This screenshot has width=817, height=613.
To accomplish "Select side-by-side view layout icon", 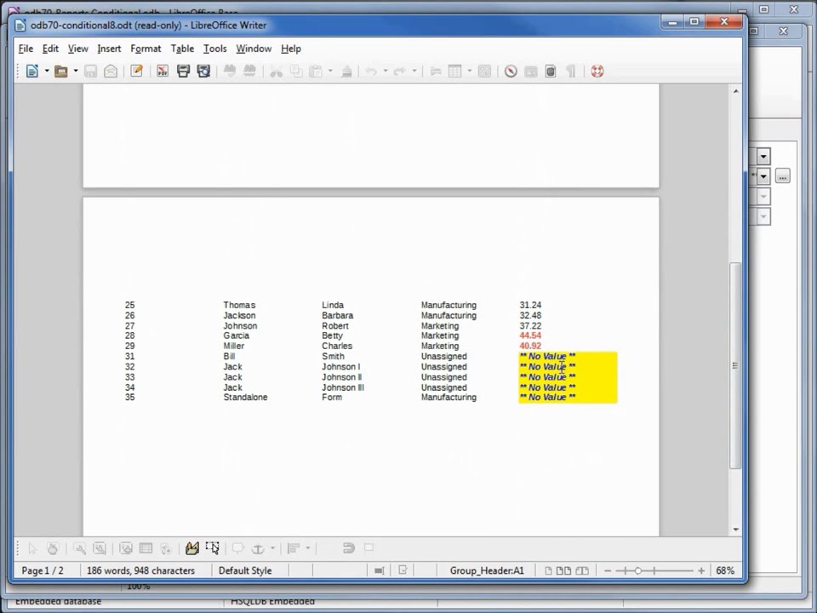I will pos(563,570).
